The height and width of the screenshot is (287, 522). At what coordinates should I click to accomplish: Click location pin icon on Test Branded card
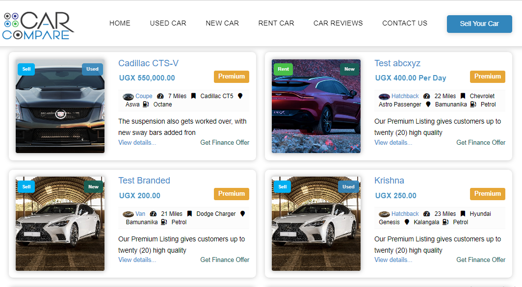pyautogui.click(x=242, y=214)
